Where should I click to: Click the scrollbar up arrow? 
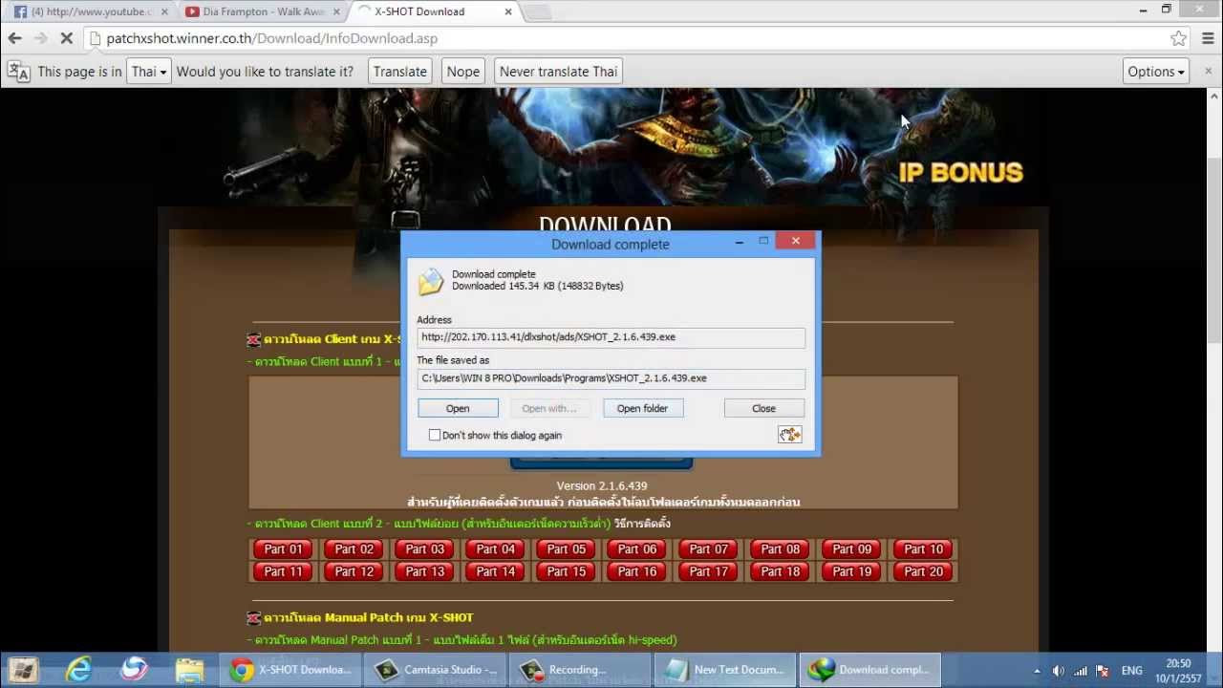(1215, 96)
